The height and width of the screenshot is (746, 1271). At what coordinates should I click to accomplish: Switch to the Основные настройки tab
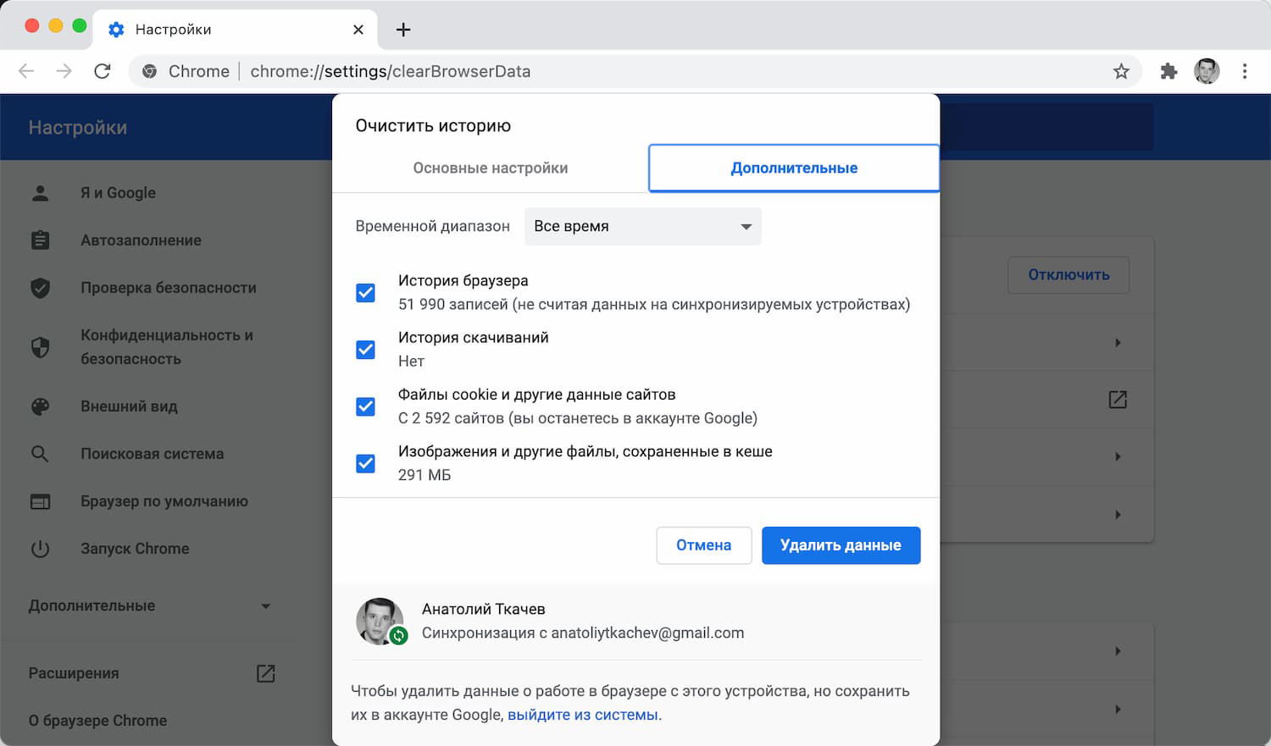click(x=491, y=169)
